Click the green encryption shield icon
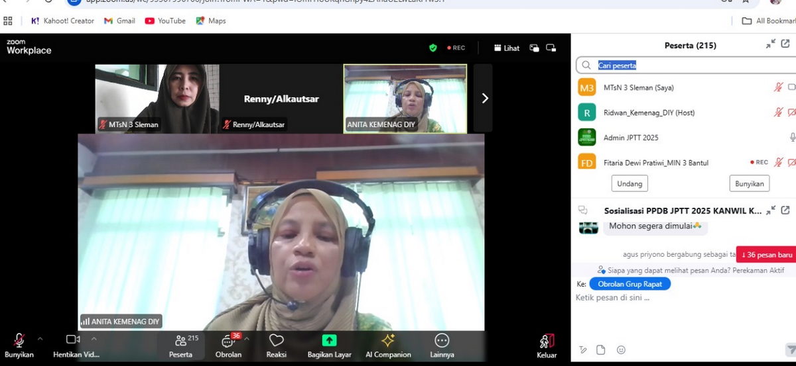 pos(433,48)
